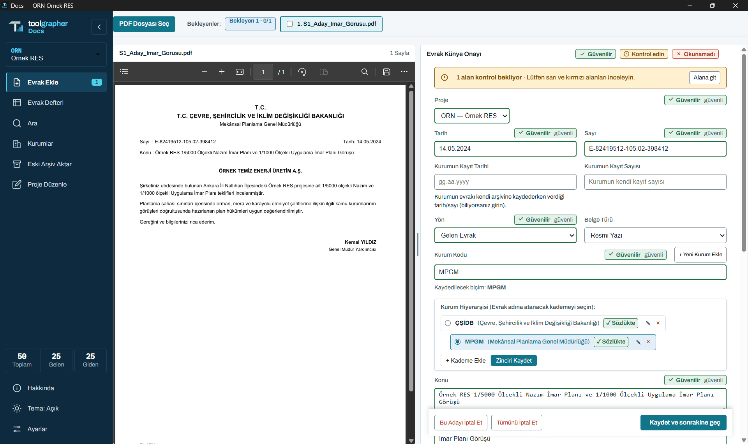The height and width of the screenshot is (444, 748).
Task: Click the Kurumun Kayıt Tarihi input field
Action: 505,182
